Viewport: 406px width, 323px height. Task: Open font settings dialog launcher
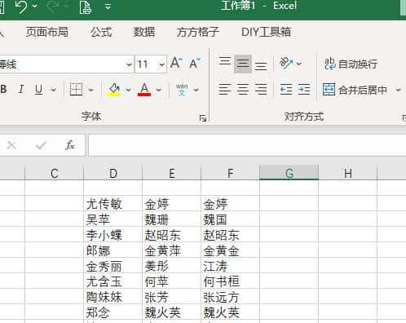click(x=203, y=118)
